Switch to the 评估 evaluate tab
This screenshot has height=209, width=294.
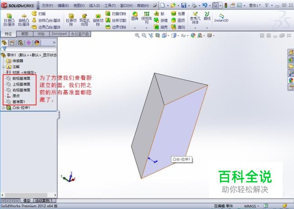coord(41,34)
